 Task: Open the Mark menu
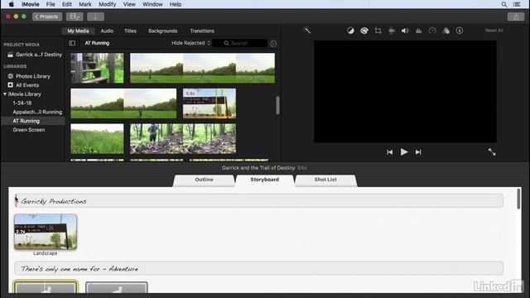(84, 4)
